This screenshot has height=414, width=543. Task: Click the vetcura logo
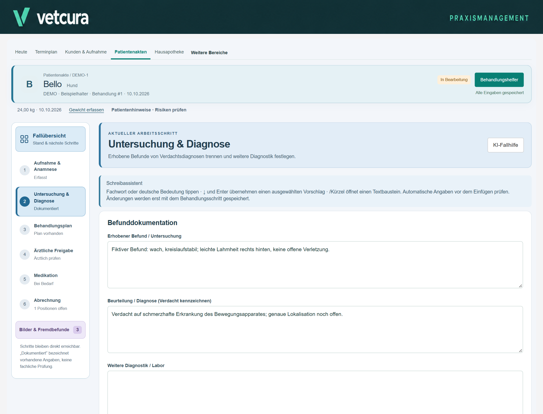[51, 17]
